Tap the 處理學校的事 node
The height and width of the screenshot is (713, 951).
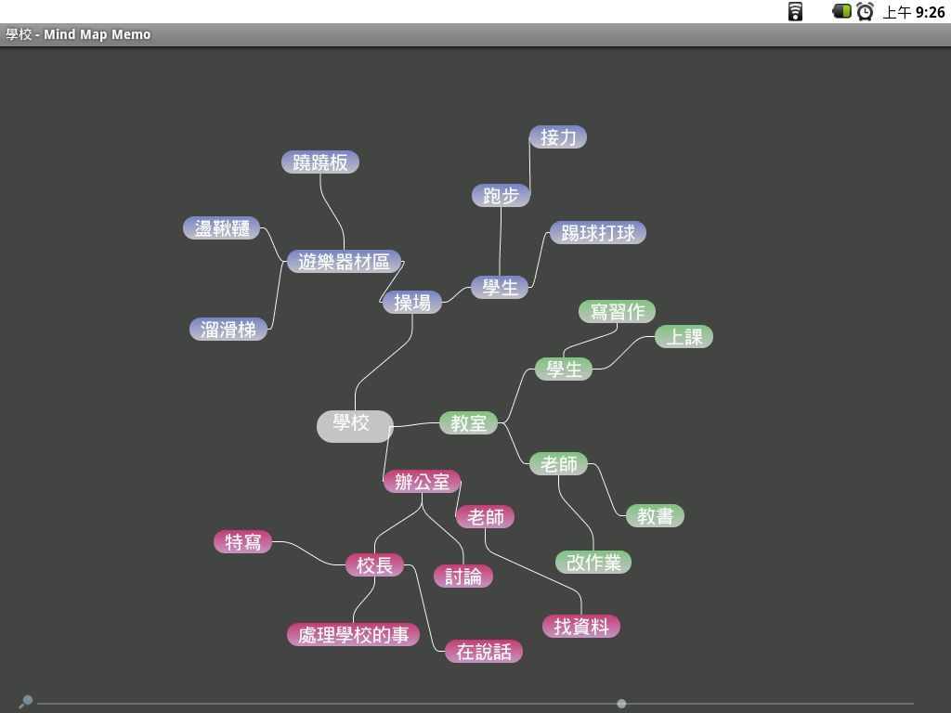[354, 635]
